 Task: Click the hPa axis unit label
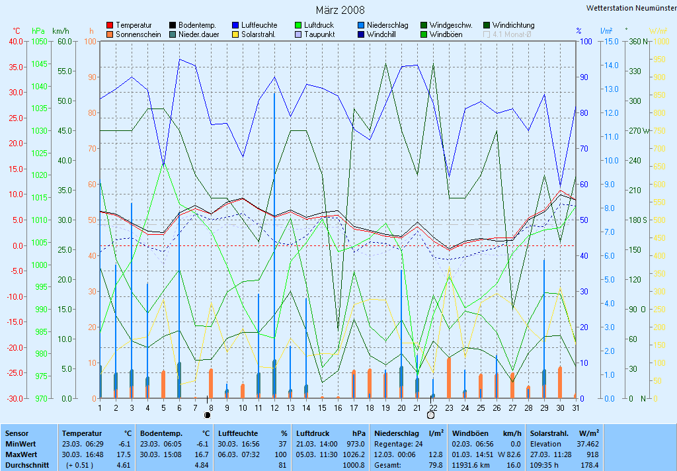38,31
